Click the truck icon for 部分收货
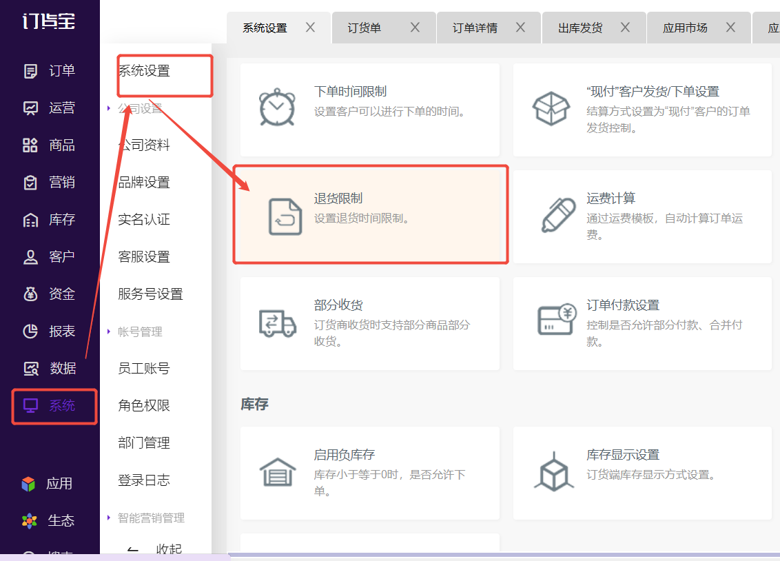780x561 pixels. [x=278, y=323]
